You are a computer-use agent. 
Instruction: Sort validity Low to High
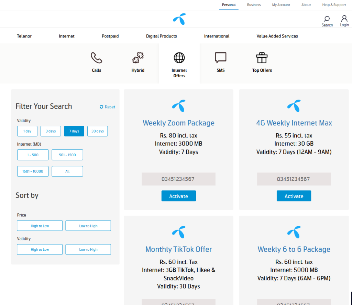pyautogui.click(x=88, y=250)
